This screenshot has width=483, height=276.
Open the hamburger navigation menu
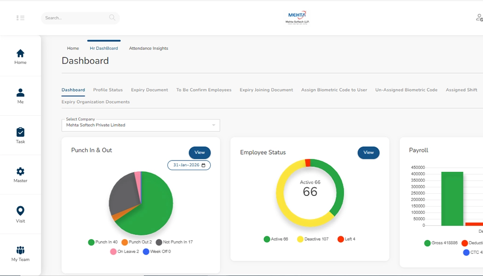[x=20, y=17]
